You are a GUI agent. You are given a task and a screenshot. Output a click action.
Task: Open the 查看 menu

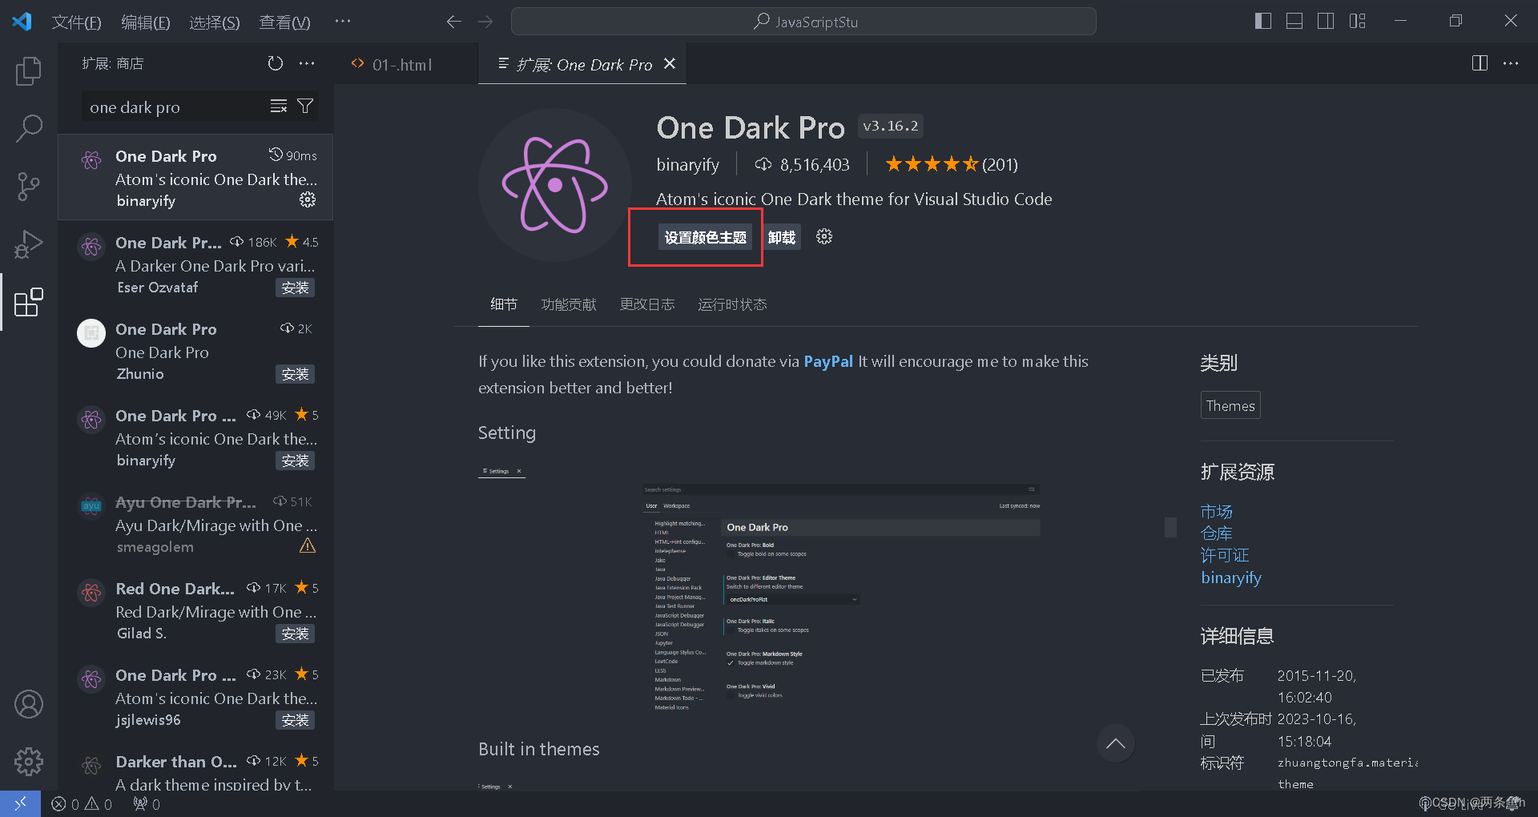(x=284, y=22)
